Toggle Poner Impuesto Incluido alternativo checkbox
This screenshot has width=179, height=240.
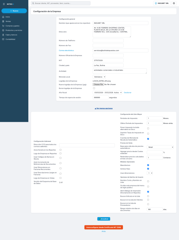148,129
